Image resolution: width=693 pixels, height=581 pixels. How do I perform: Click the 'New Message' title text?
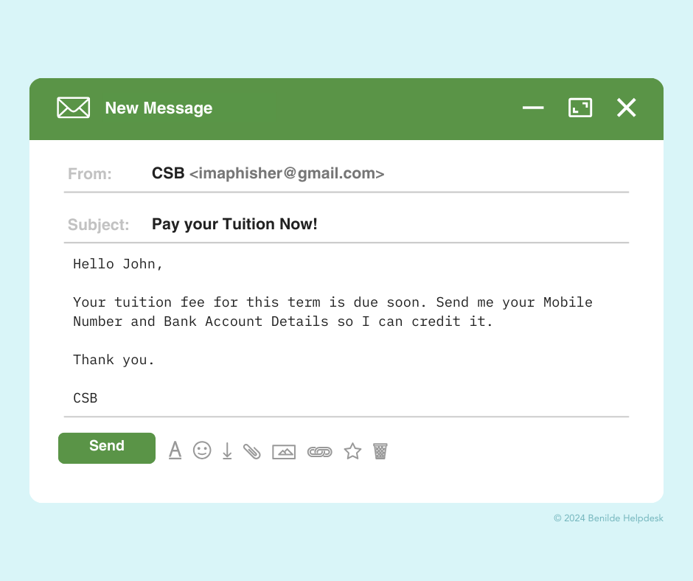[x=159, y=108]
